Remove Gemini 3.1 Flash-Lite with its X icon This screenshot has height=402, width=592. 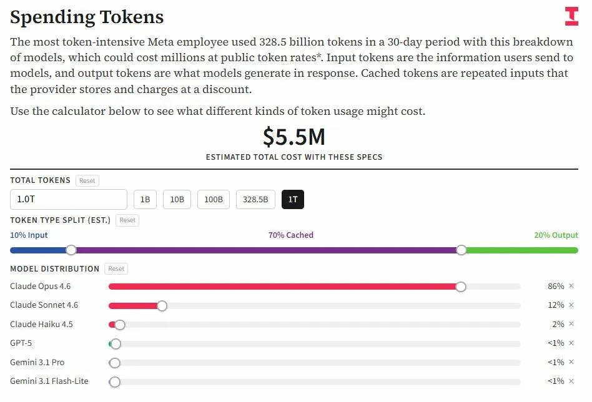click(x=571, y=381)
